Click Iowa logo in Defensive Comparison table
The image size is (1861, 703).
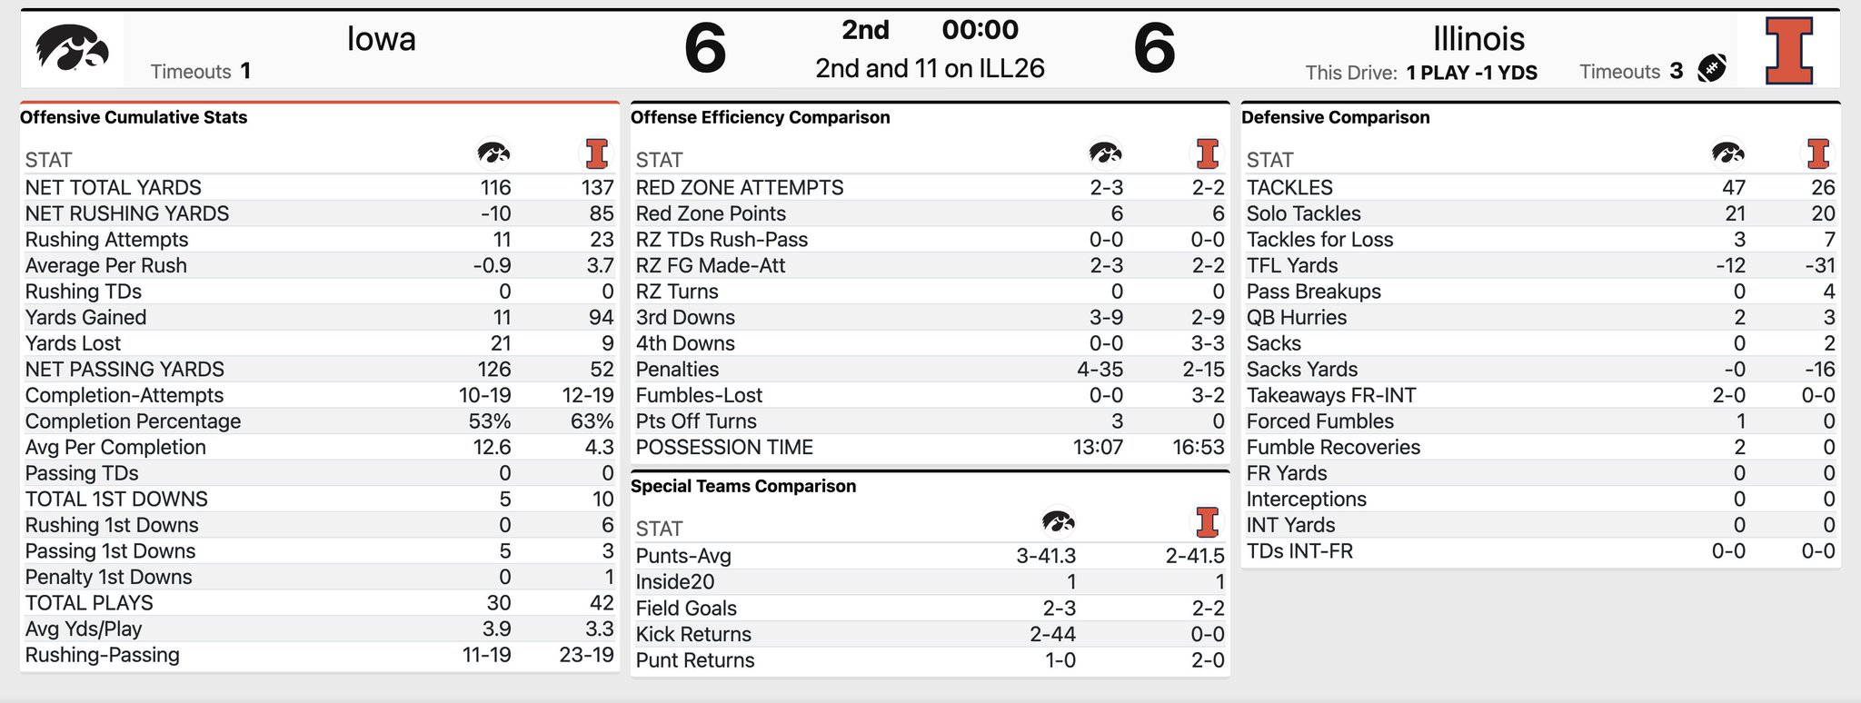coord(1727,153)
